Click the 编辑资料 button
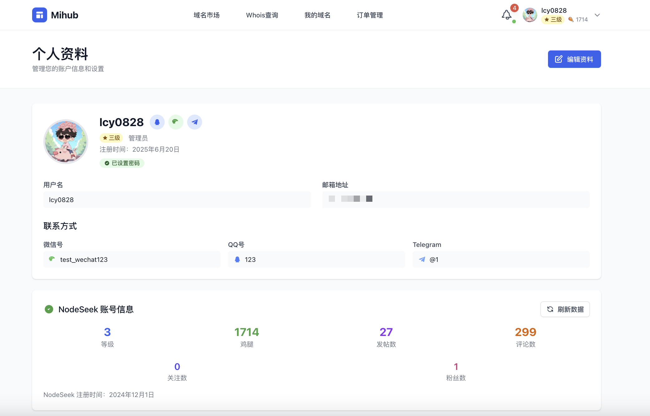 click(574, 59)
